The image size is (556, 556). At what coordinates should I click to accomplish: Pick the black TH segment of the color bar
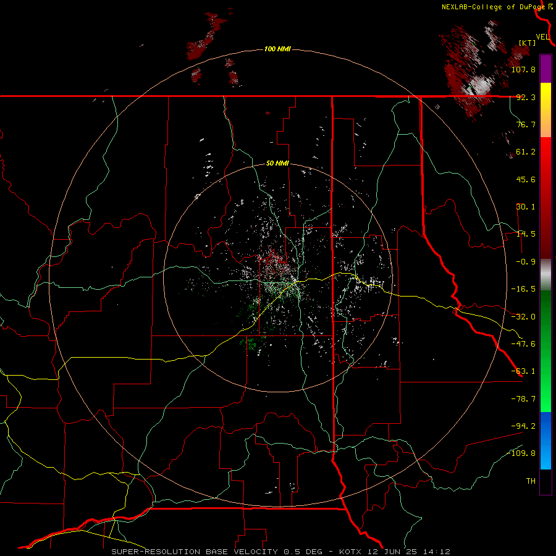545,482
